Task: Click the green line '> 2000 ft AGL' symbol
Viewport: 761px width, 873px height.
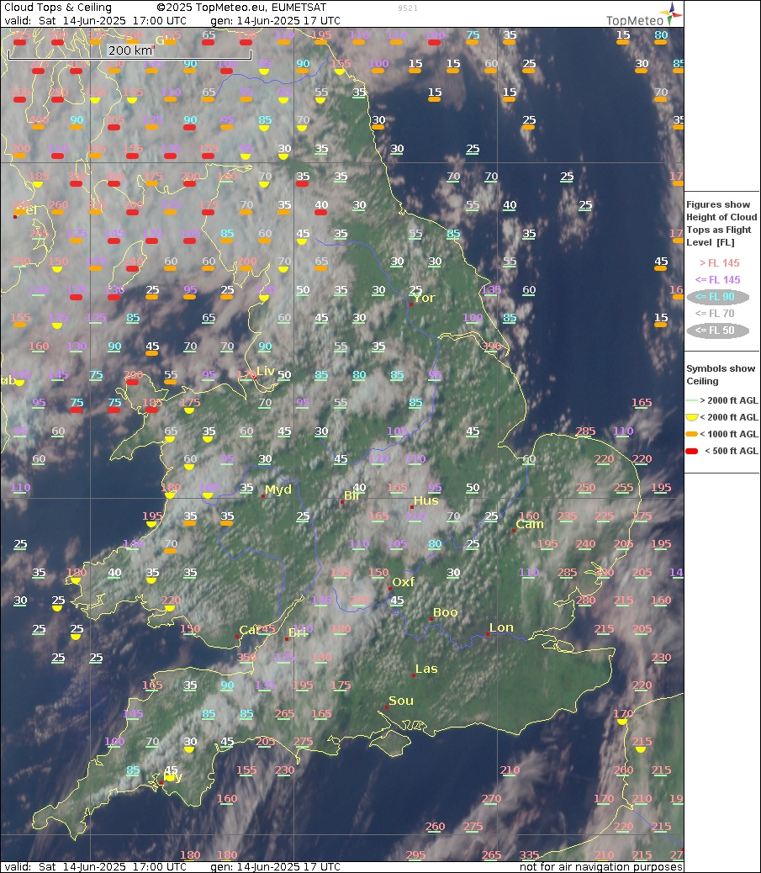Action: click(x=692, y=400)
